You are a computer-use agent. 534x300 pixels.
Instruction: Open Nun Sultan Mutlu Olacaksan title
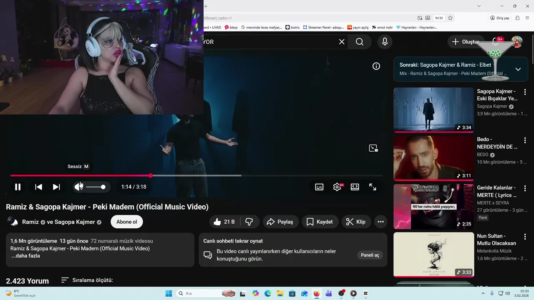(496, 240)
